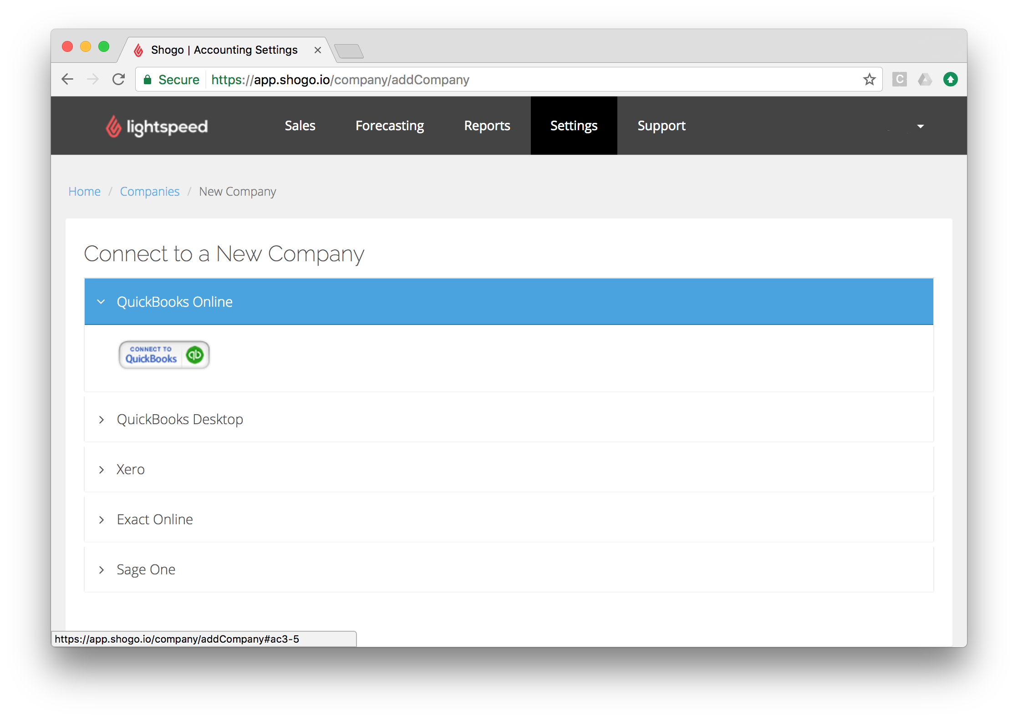Expand the Xero section
1018x720 pixels.
[131, 468]
